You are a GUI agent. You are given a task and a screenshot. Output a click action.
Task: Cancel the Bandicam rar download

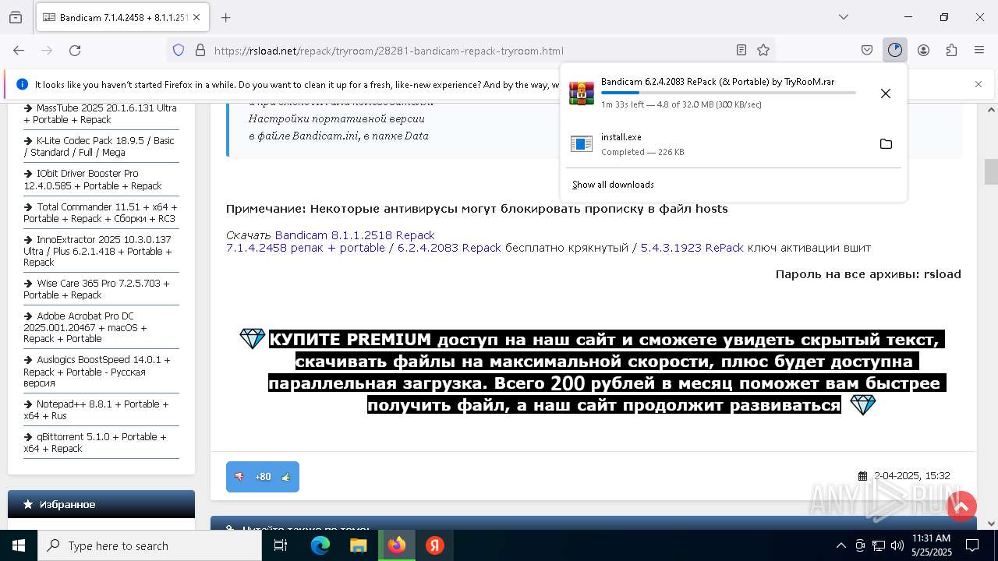pyautogui.click(x=886, y=93)
